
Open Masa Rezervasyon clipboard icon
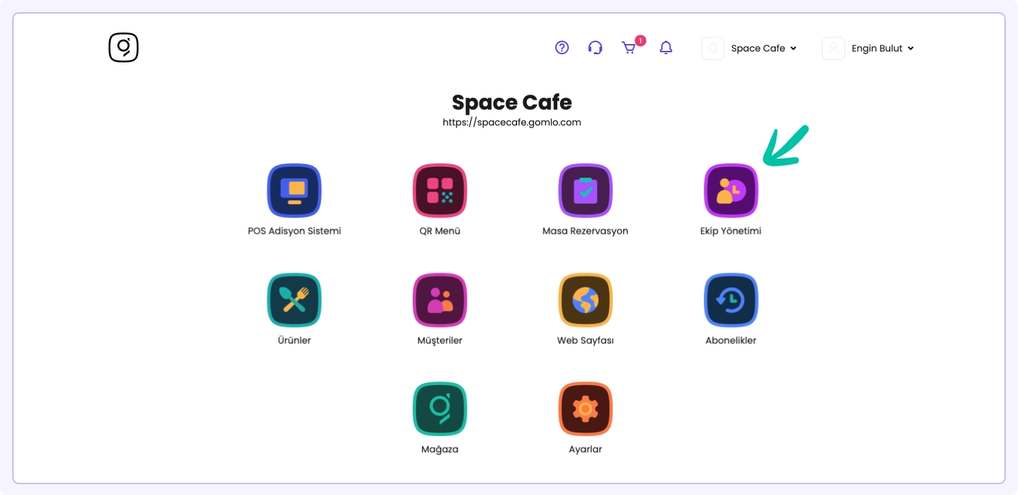585,191
